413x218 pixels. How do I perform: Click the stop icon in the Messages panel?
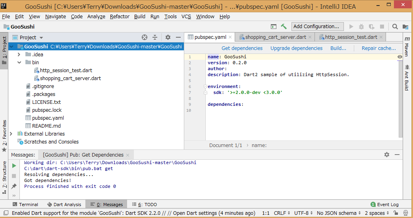(14, 176)
